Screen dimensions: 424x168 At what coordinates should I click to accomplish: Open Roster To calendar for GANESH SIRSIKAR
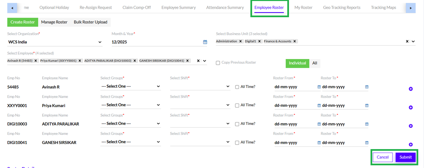coord(366,142)
